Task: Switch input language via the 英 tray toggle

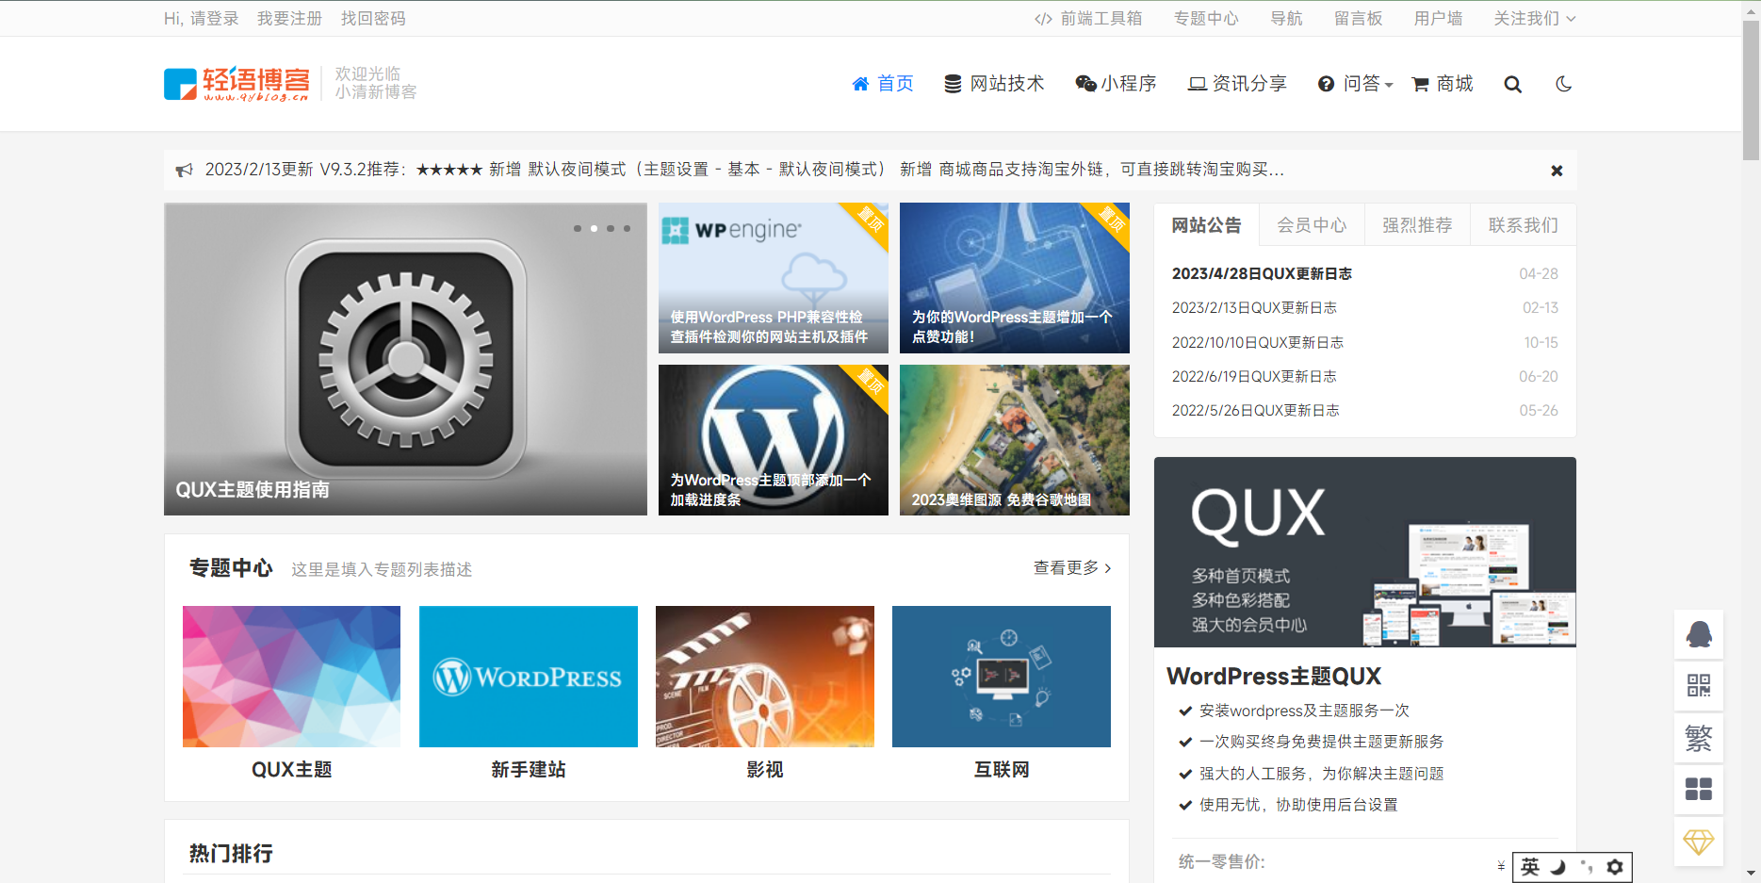Action: point(1530,867)
